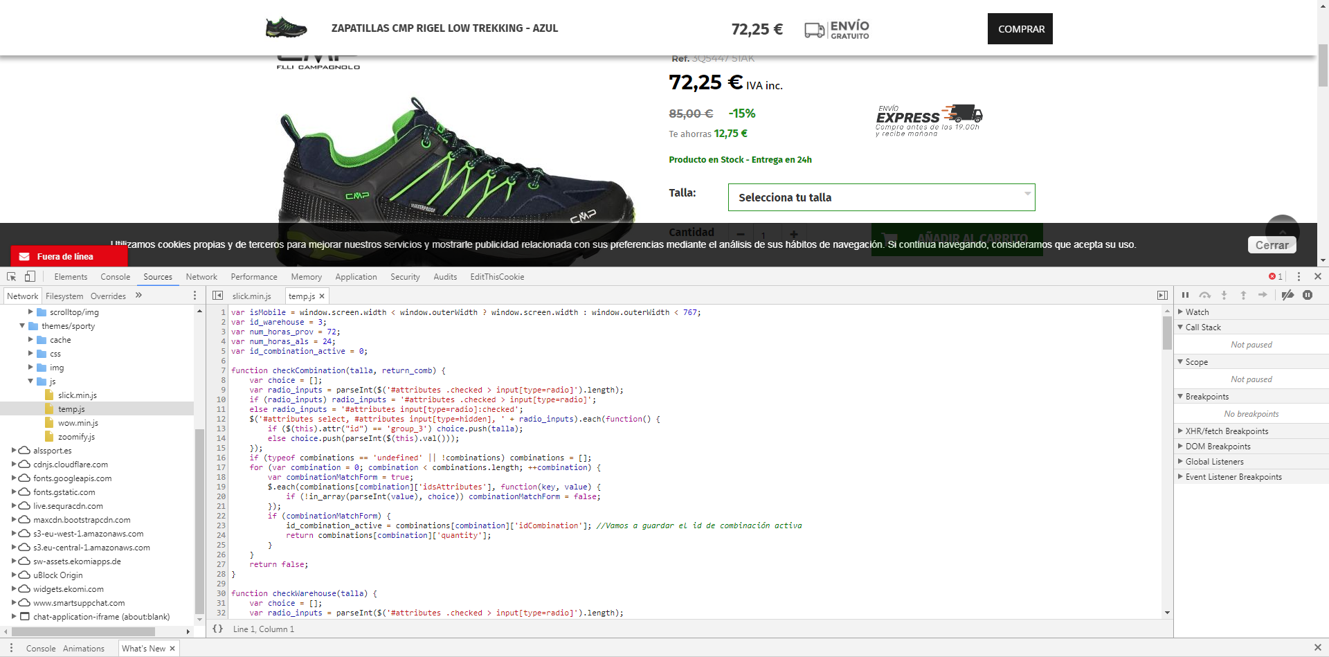Expand the css folder
Image resolution: width=1329 pixels, height=657 pixels.
30,354
